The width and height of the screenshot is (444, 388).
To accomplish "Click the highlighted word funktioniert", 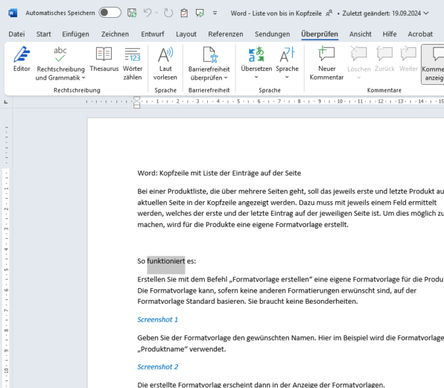I will click(166, 261).
